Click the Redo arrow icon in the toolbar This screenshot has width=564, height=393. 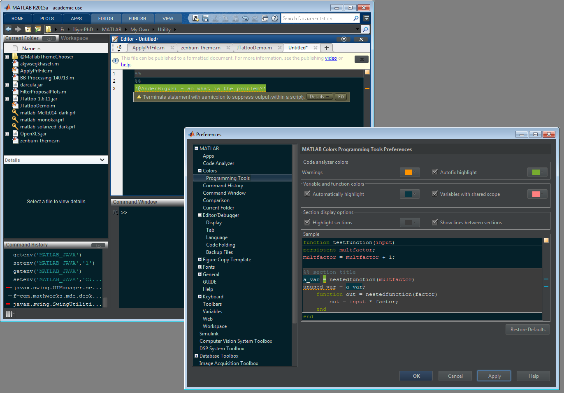click(x=255, y=19)
